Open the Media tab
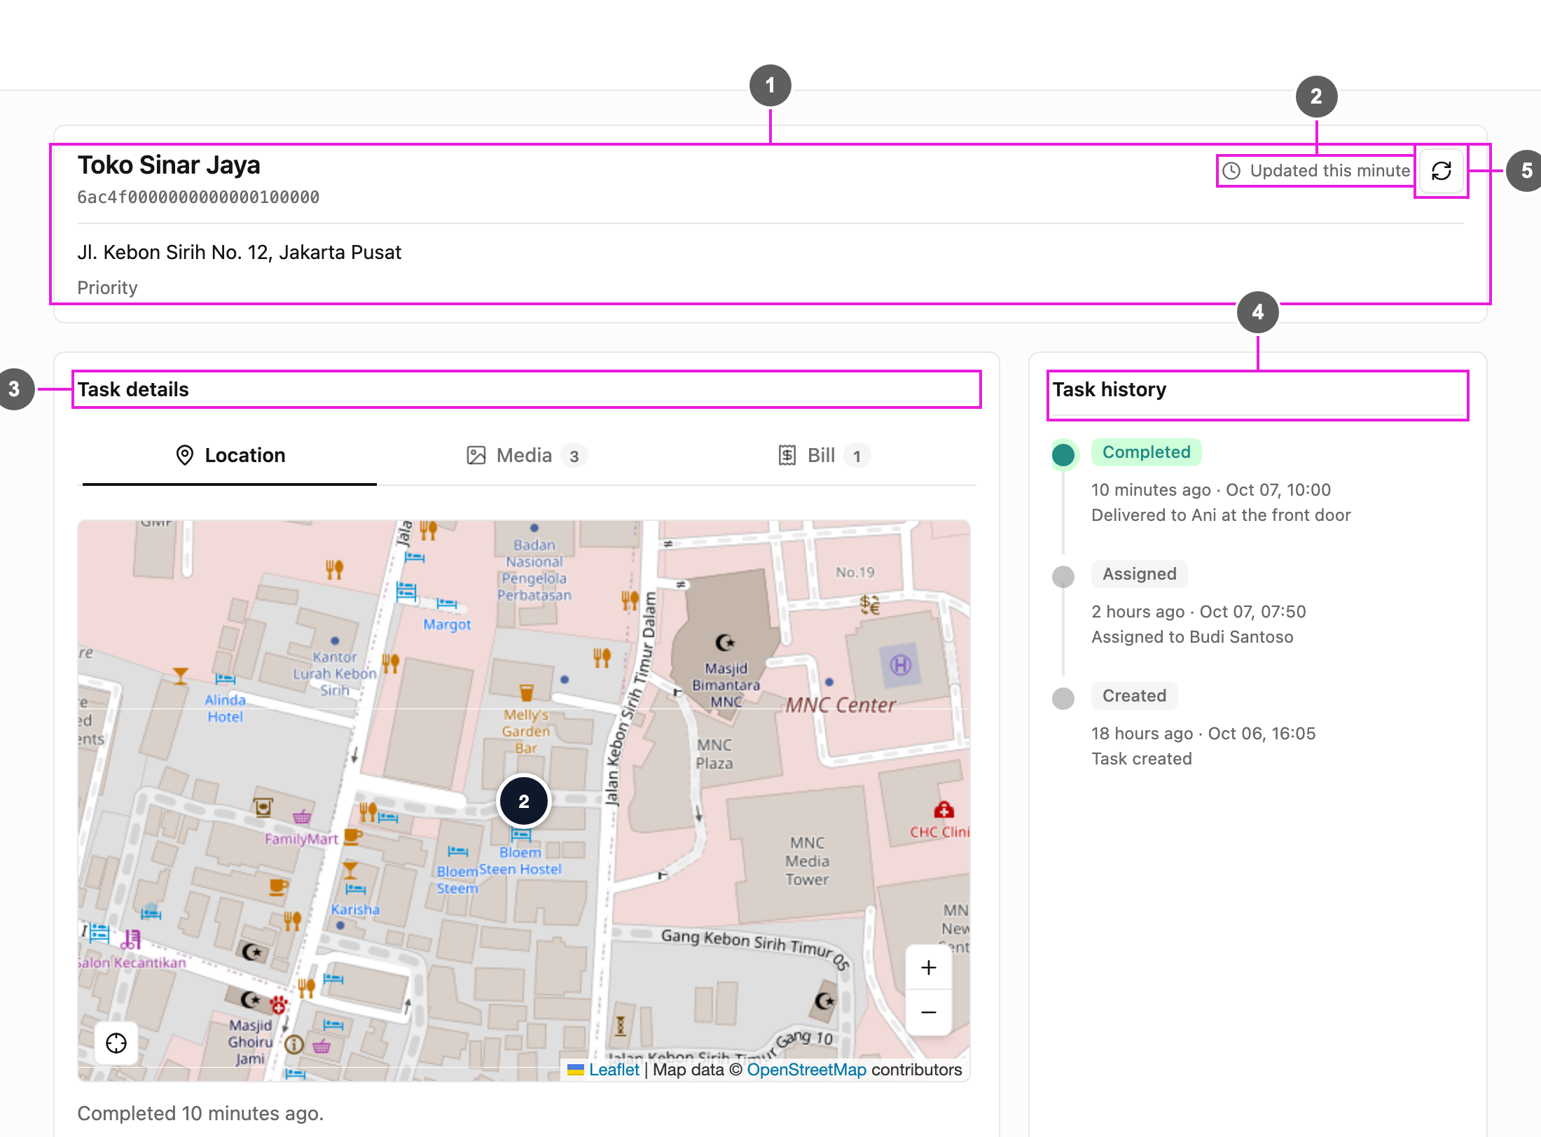This screenshot has width=1541, height=1137. pos(527,456)
